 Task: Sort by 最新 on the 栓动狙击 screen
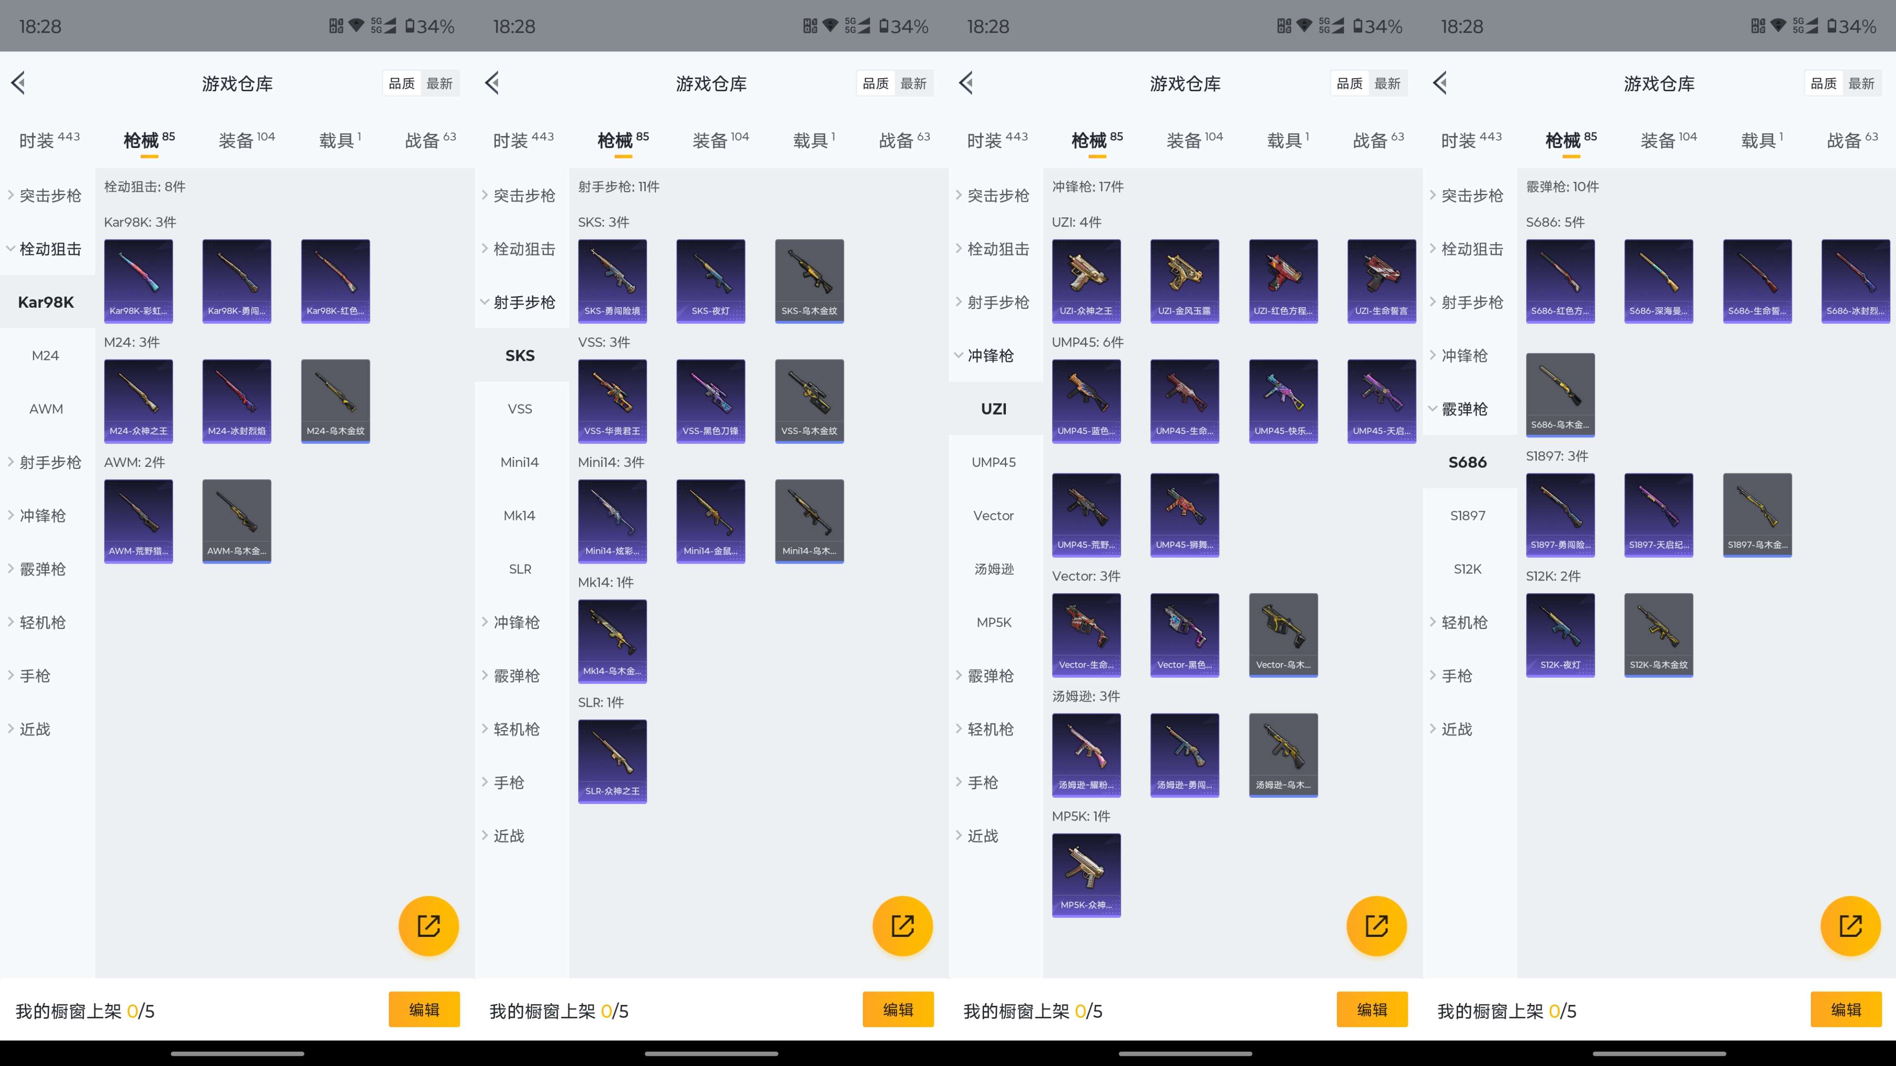click(439, 83)
